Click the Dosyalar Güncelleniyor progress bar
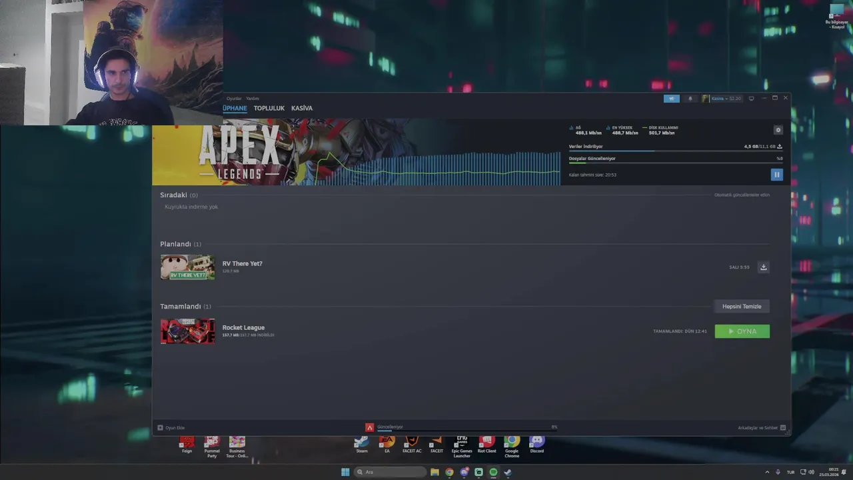 click(675, 163)
